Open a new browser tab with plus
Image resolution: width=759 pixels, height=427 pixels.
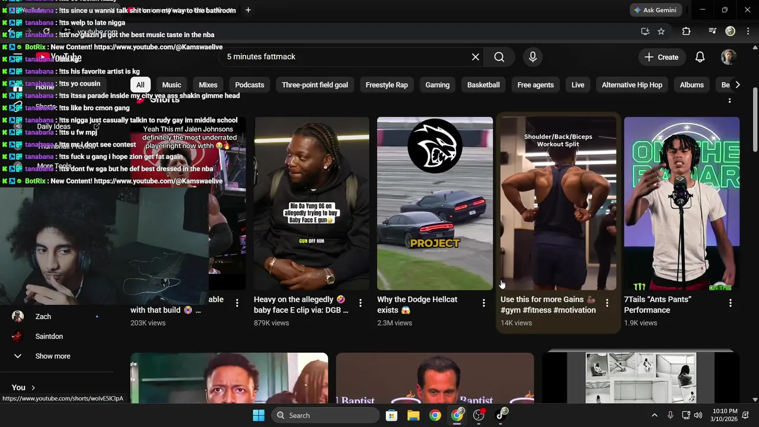[248, 10]
